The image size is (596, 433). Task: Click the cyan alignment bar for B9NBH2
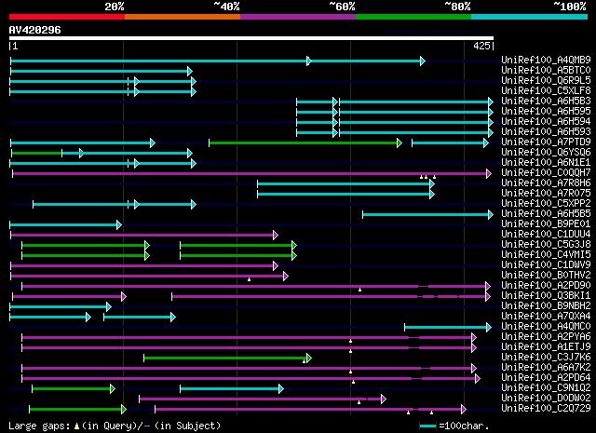pyautogui.click(x=60, y=306)
